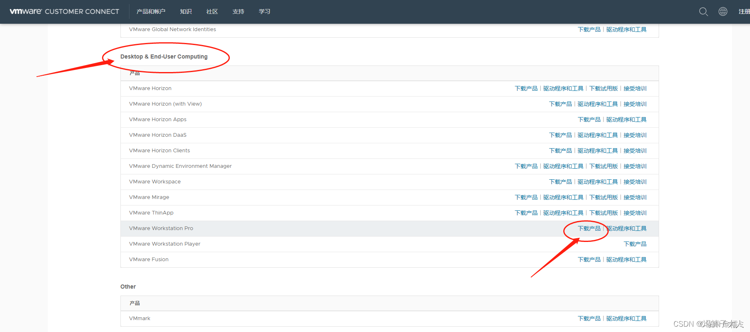Click 下载产品 for VMmark
Screen dimensions: 750x332
tap(589, 318)
